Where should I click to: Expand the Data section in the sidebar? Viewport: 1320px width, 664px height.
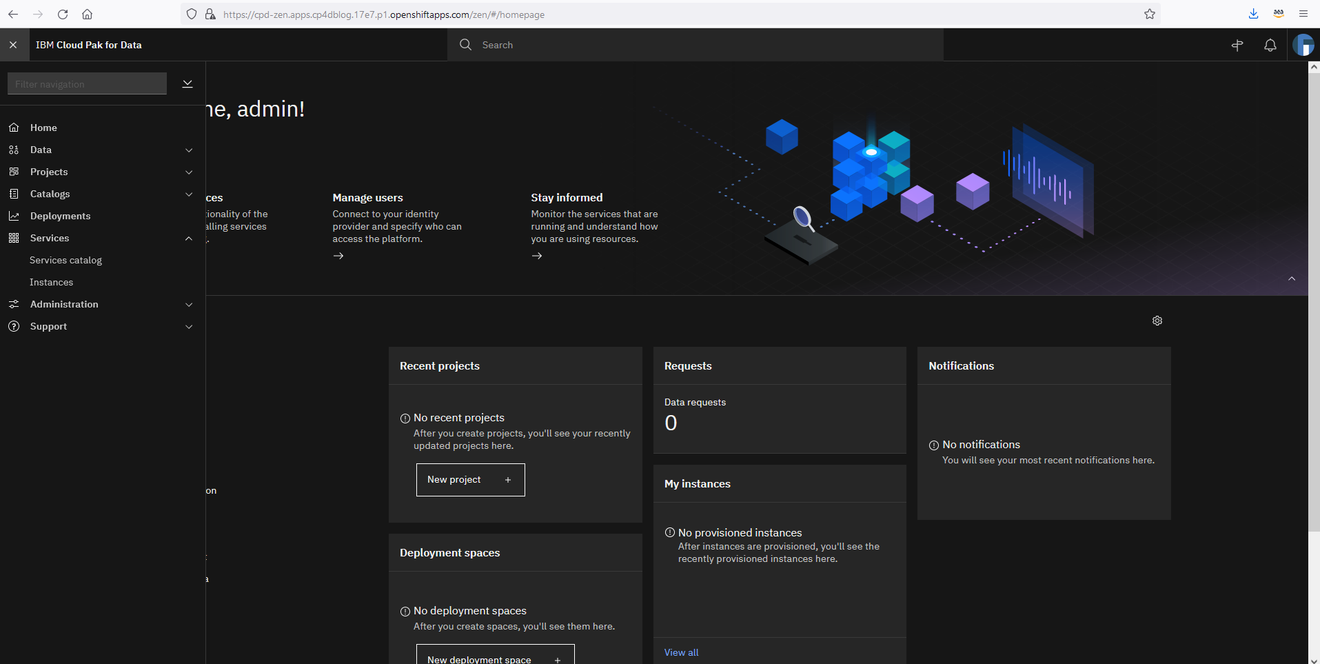point(189,150)
